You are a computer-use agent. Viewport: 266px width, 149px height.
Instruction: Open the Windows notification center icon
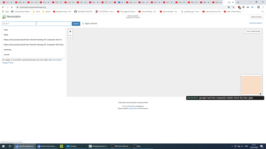(262, 146)
